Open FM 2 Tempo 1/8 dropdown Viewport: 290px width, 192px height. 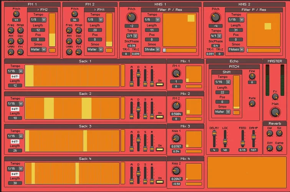(x=95, y=20)
